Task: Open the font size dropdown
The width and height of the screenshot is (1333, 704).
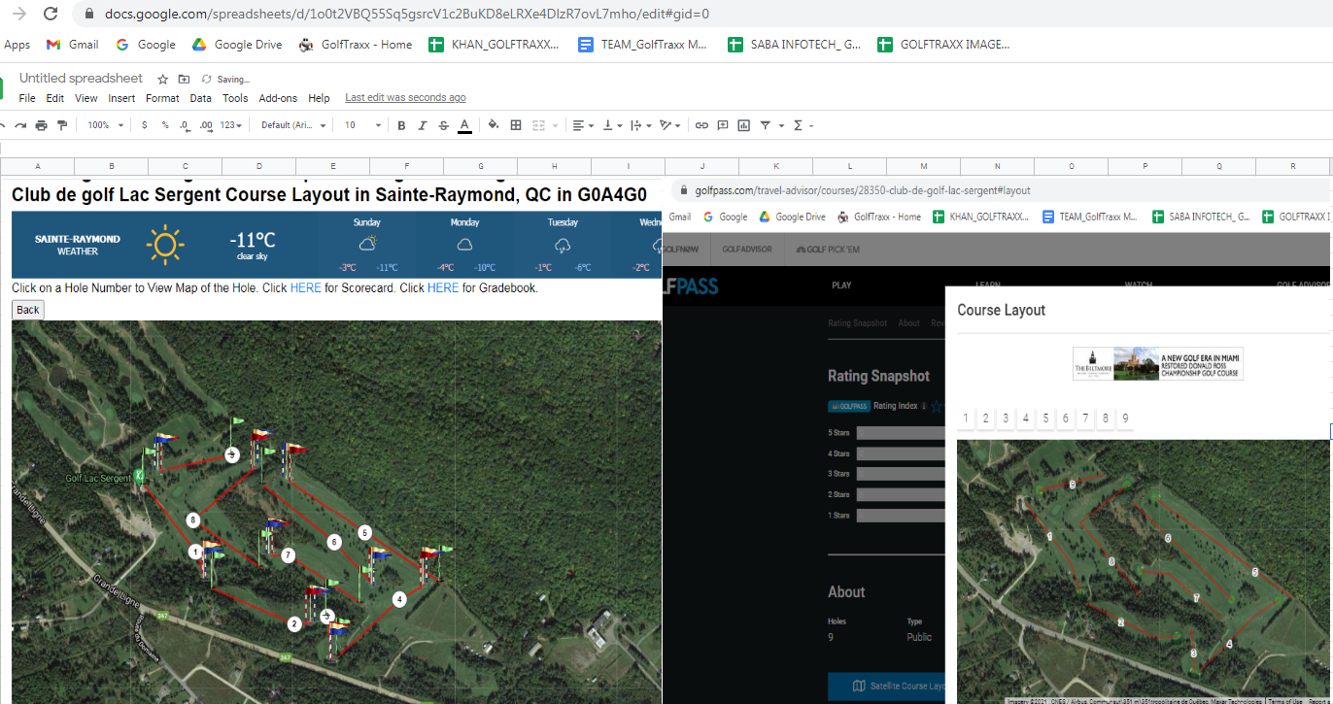Action: 363,125
